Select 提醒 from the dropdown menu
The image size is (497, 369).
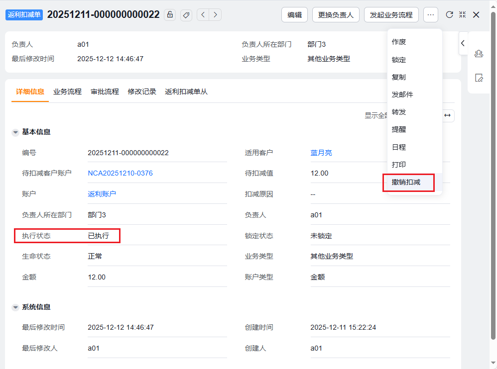click(415, 129)
